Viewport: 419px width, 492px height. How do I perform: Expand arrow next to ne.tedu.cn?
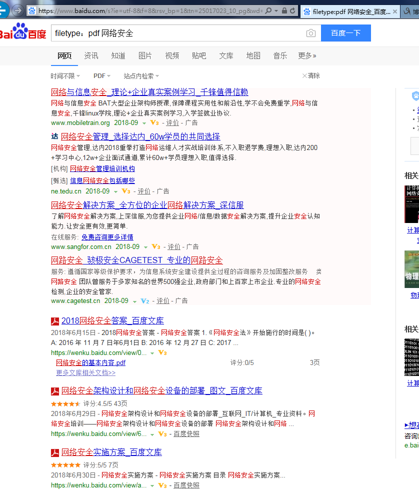115,191
